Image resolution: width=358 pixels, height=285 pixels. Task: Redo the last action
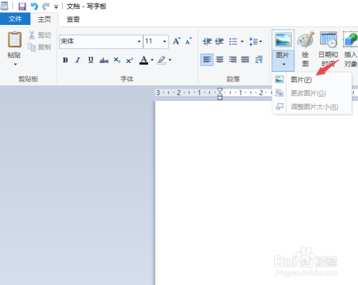point(46,6)
